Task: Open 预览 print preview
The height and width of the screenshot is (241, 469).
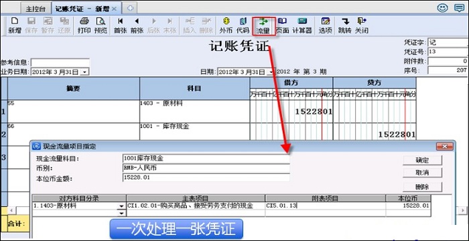Action: coord(100,25)
